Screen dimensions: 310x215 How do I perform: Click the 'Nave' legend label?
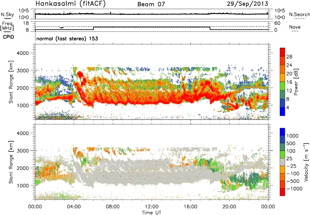point(295,27)
